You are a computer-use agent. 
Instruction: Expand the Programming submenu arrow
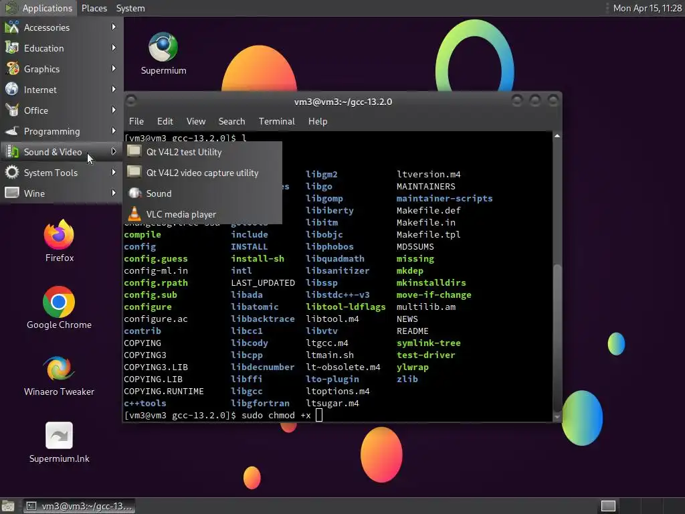pyautogui.click(x=114, y=131)
